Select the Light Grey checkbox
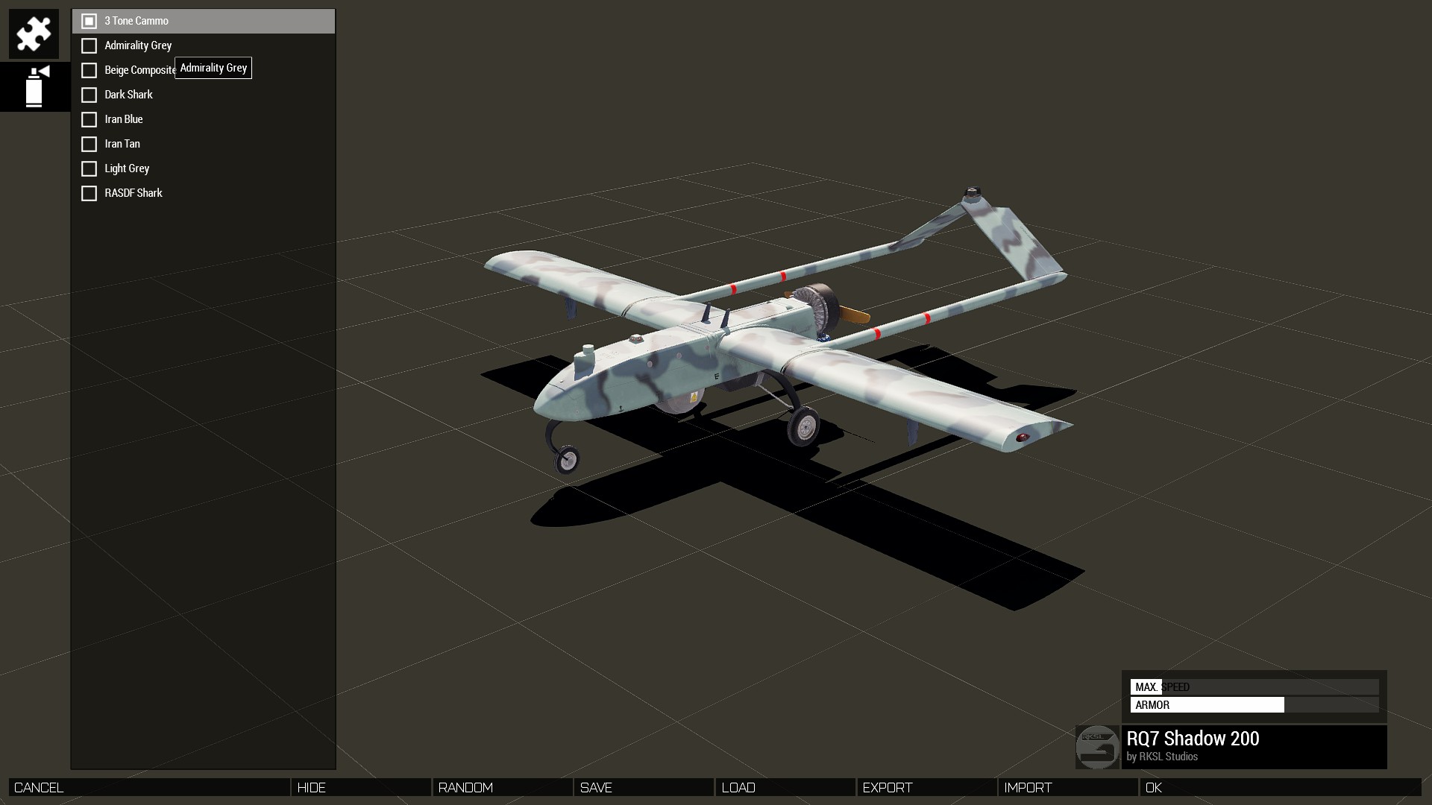 tap(89, 168)
